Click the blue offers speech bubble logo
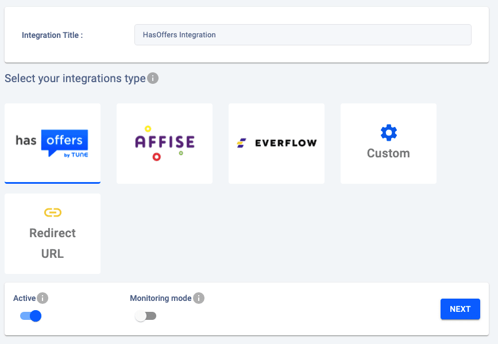Image resolution: width=498 pixels, height=344 pixels. 65,142
